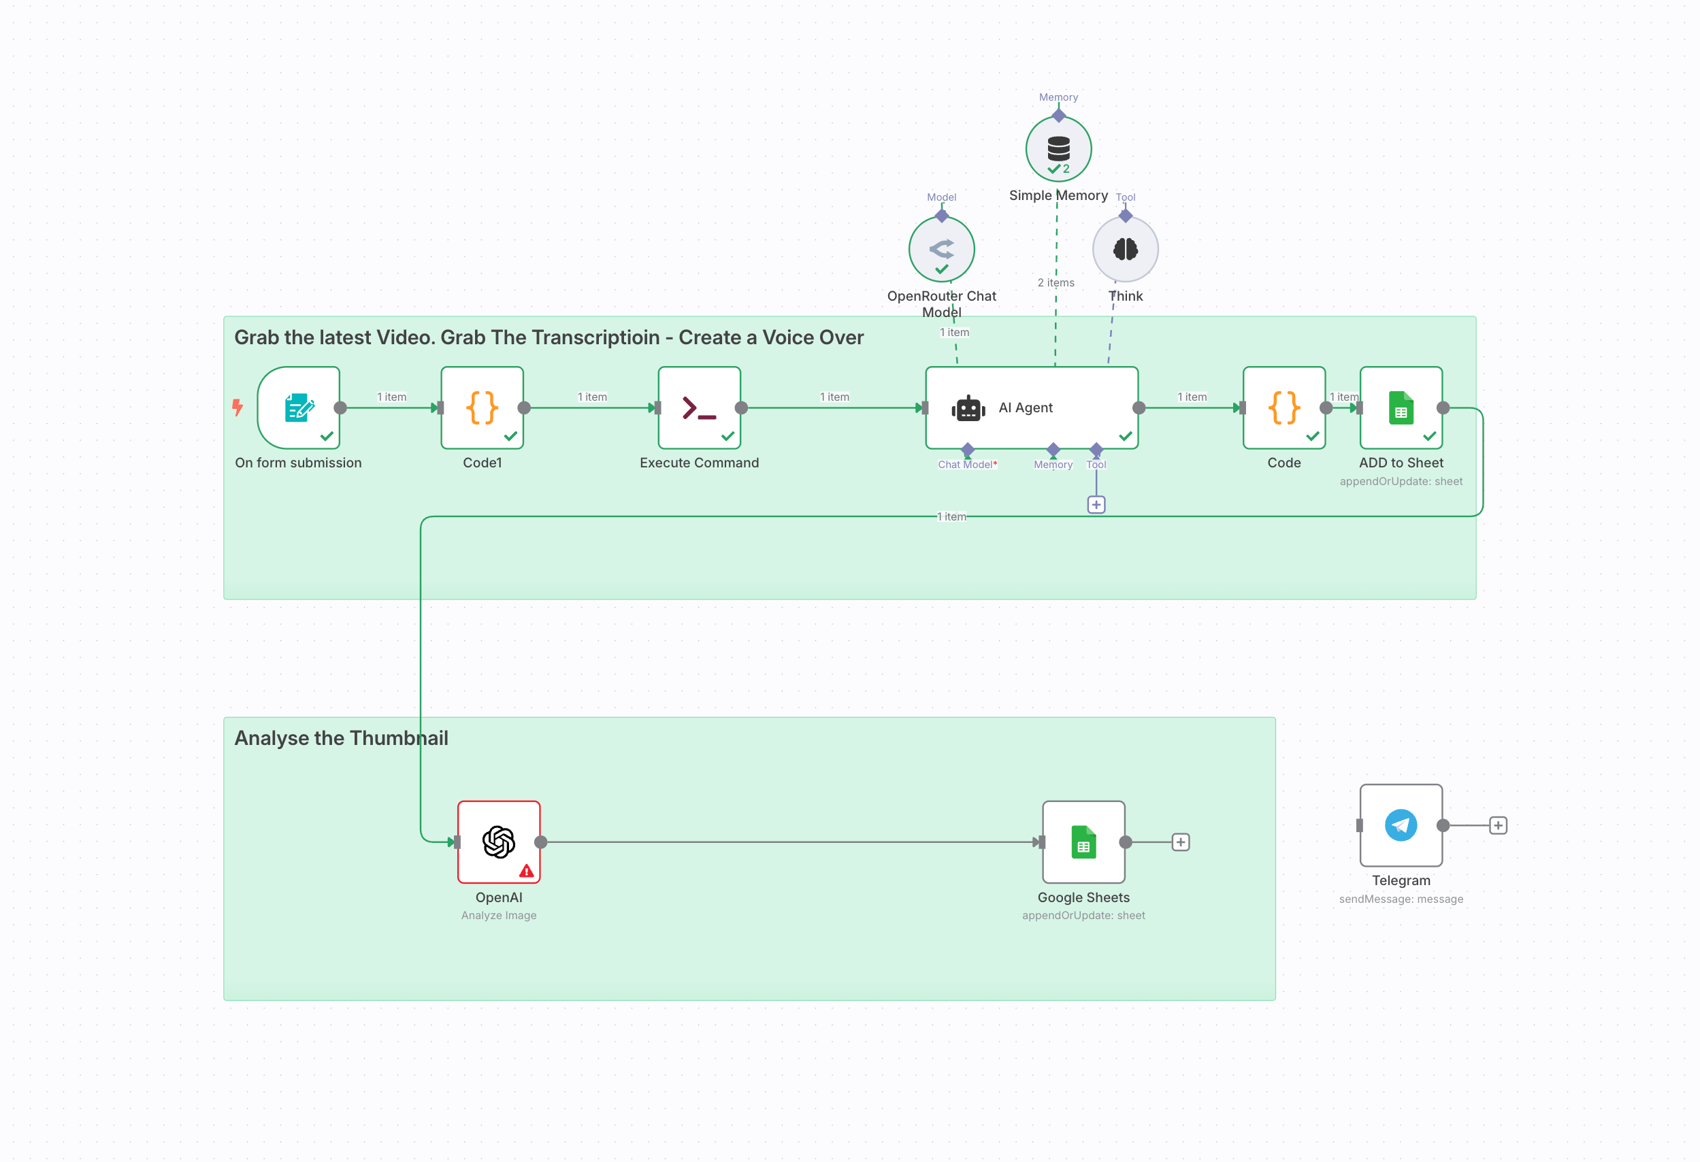This screenshot has height=1162, width=1700.
Task: Select the OpenRouter Chat Model node
Action: pyautogui.click(x=941, y=248)
